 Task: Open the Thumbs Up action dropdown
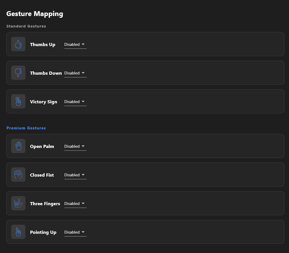[75, 45]
